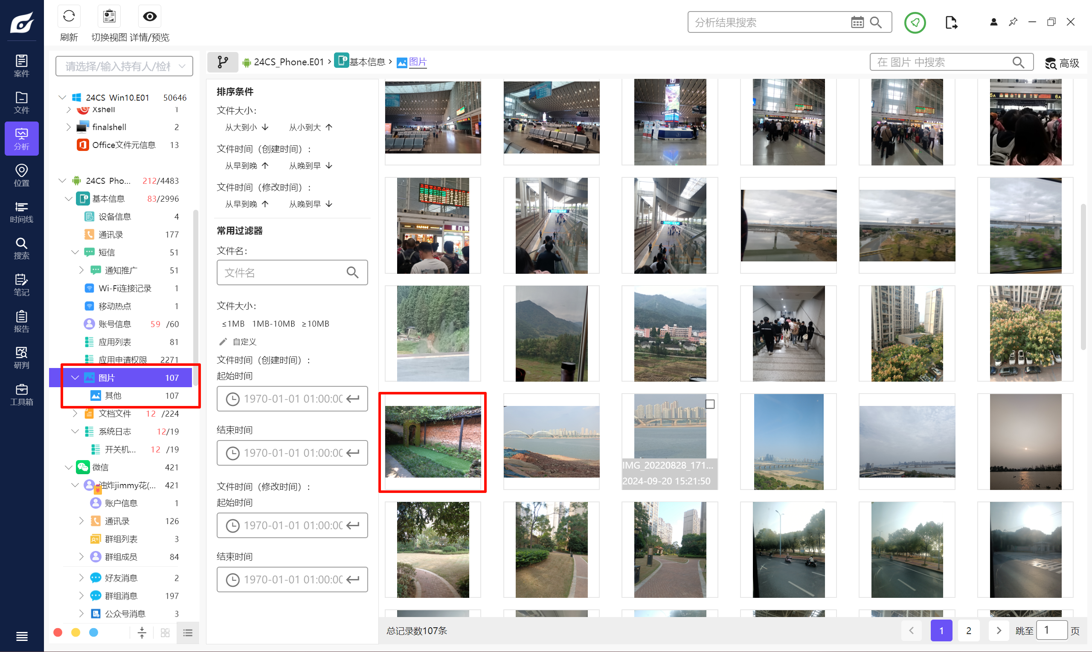This screenshot has width=1092, height=652.
Task: Open the 文件 files sidebar section
Action: click(21, 102)
